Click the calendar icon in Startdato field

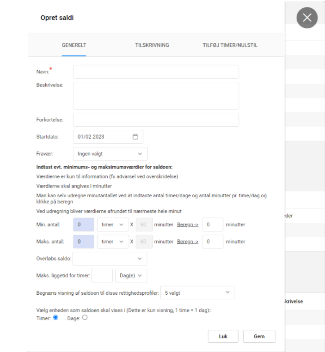click(x=135, y=137)
